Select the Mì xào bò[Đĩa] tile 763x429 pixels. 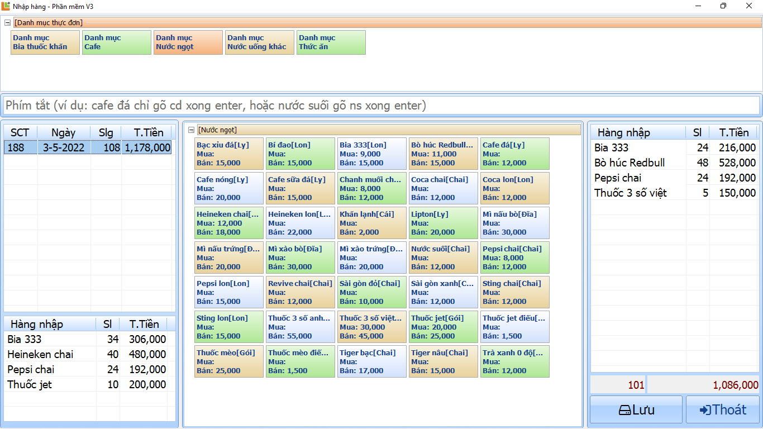pos(301,258)
